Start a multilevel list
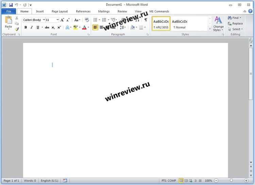 tap(113, 20)
